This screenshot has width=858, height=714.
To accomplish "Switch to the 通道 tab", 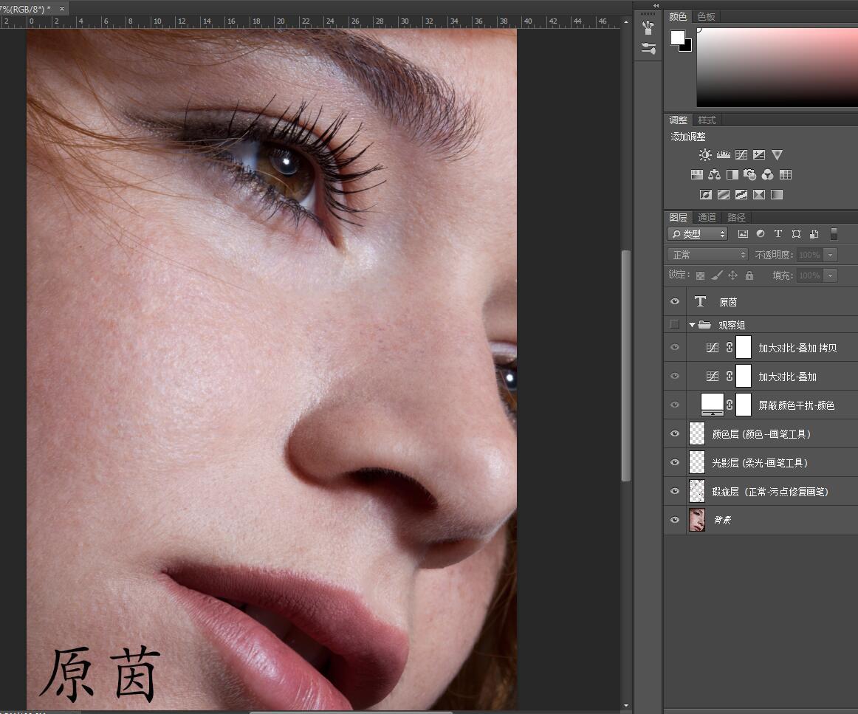I will [x=707, y=217].
